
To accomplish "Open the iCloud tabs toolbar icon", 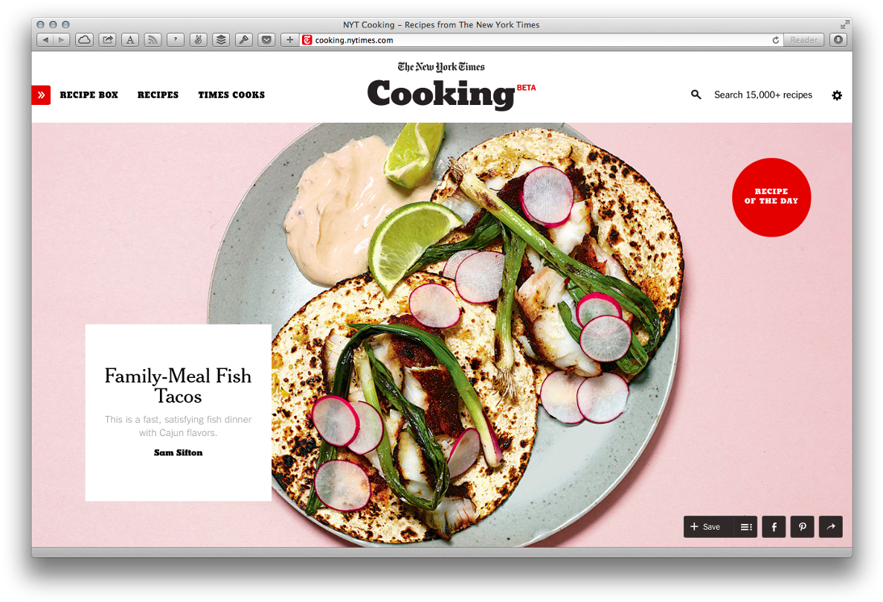I will click(x=85, y=40).
